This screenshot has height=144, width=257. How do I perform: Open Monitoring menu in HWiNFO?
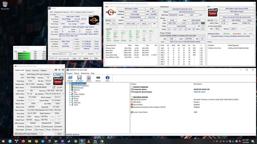[x=85, y=73]
